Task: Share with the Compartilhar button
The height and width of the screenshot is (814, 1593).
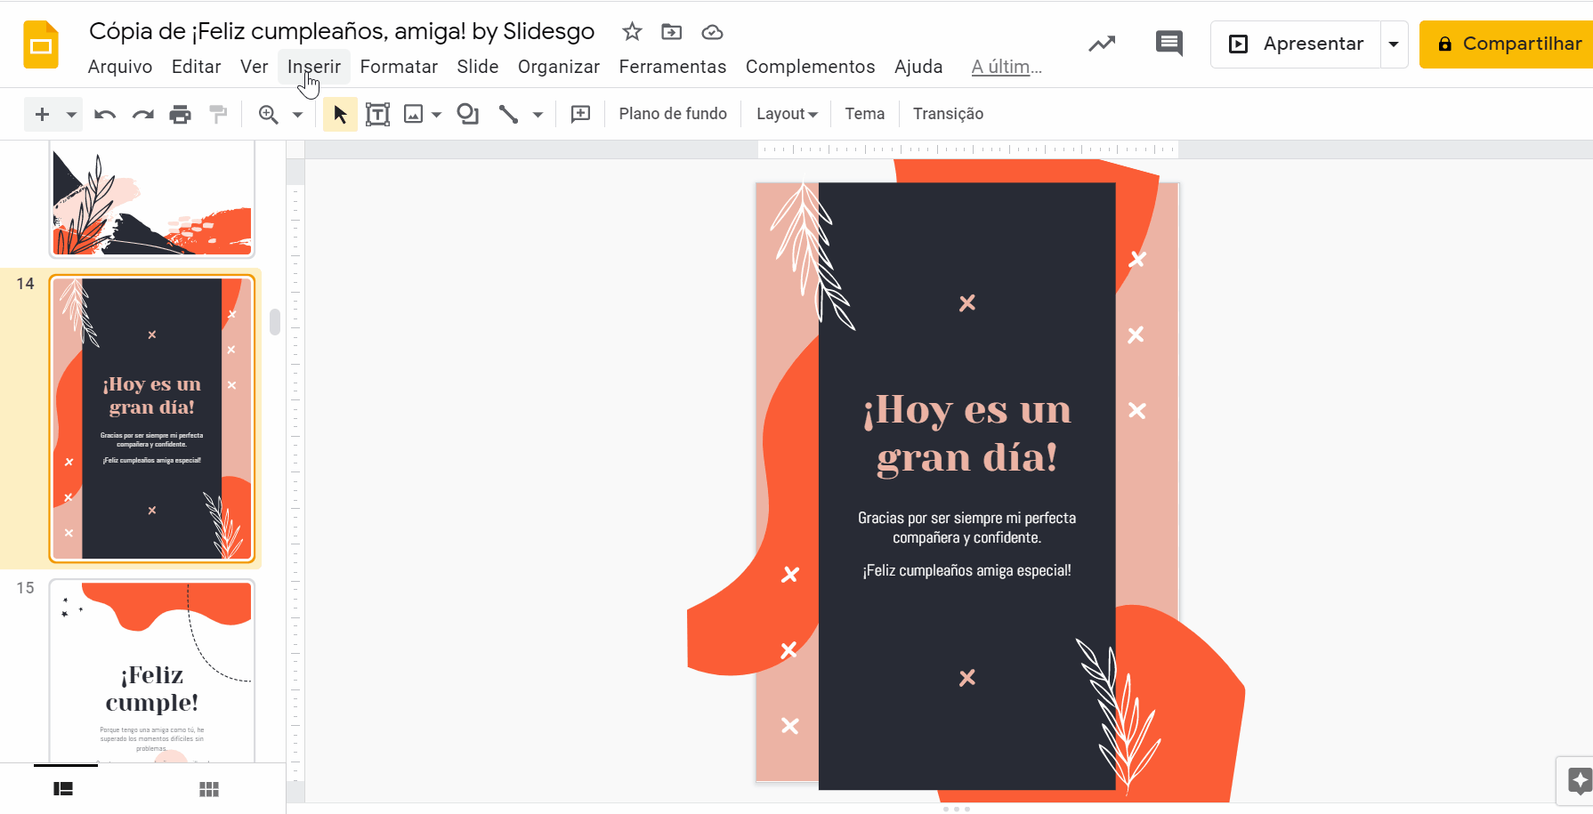Action: pyautogui.click(x=1508, y=44)
